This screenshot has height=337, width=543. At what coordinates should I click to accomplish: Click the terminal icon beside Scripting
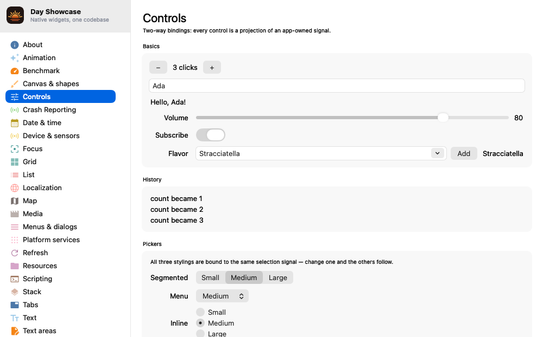click(x=15, y=279)
